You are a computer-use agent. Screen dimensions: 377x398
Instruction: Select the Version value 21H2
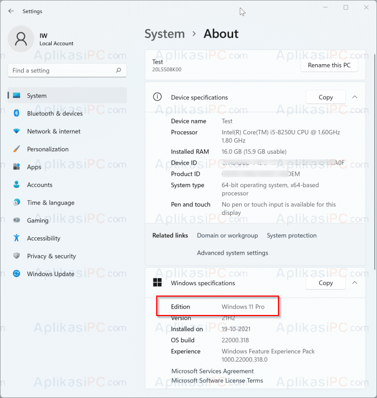tap(228, 318)
